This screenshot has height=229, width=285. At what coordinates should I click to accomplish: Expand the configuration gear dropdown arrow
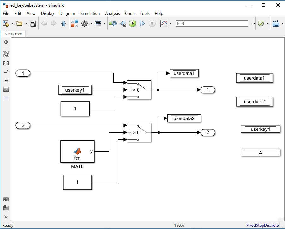pos(91,23)
